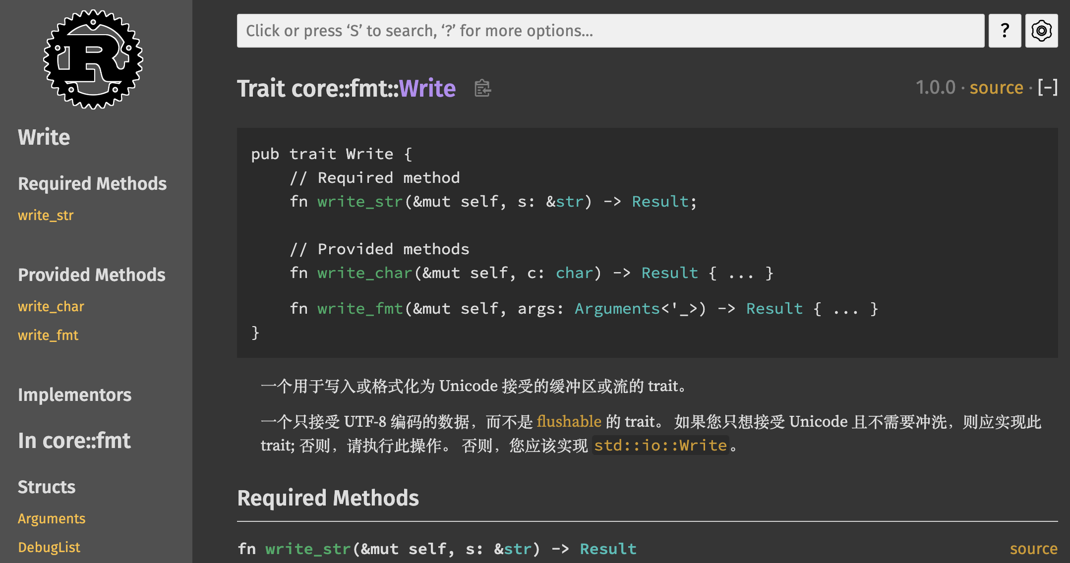Go to the Implementors sidebar section
1070x563 pixels.
(74, 394)
